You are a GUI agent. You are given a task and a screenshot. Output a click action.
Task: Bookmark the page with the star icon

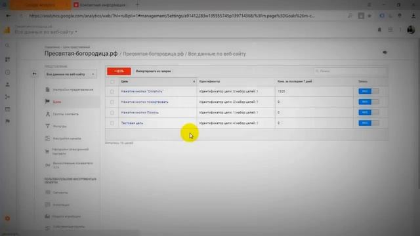tap(369, 16)
